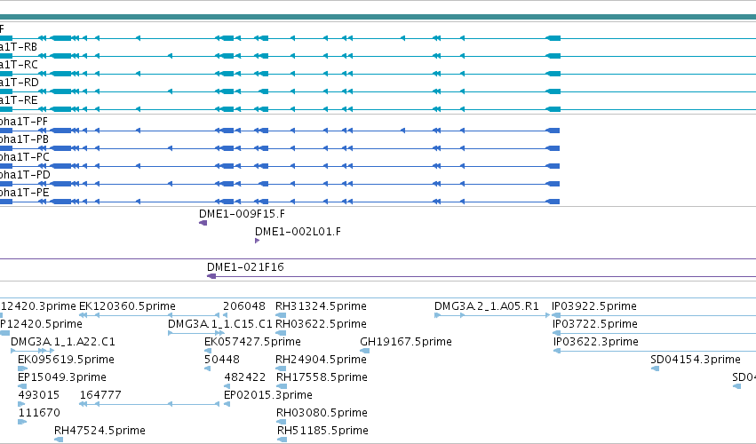Select the RH03622.5prime label
756x444 pixels.
(321, 324)
